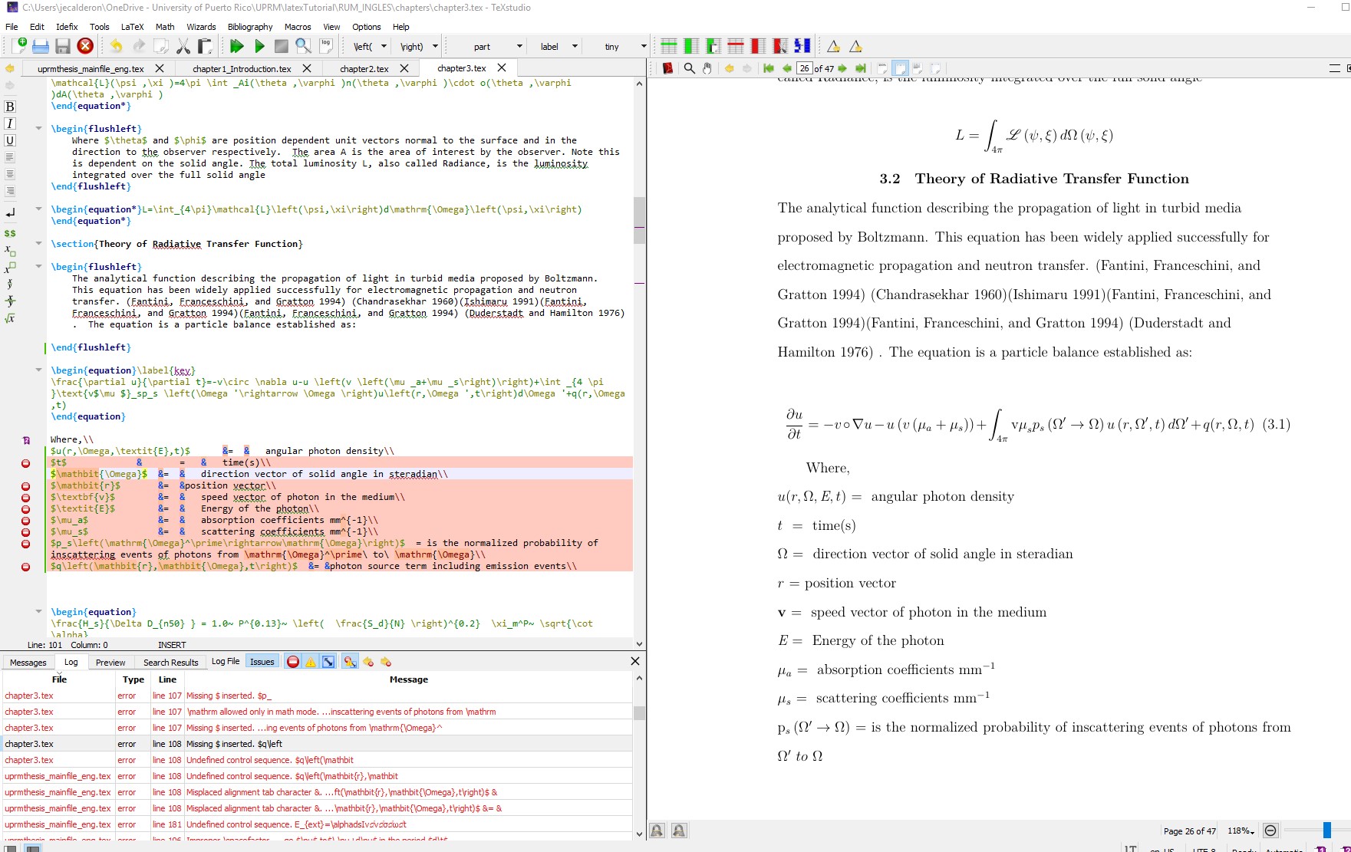
Task: Remove table row icon with red line
Action: [x=735, y=46]
